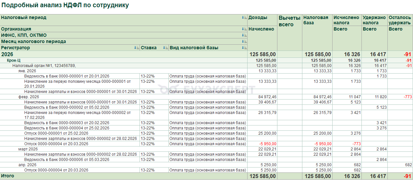Select the Доходы column header
413x180 pixels.
point(262,20)
